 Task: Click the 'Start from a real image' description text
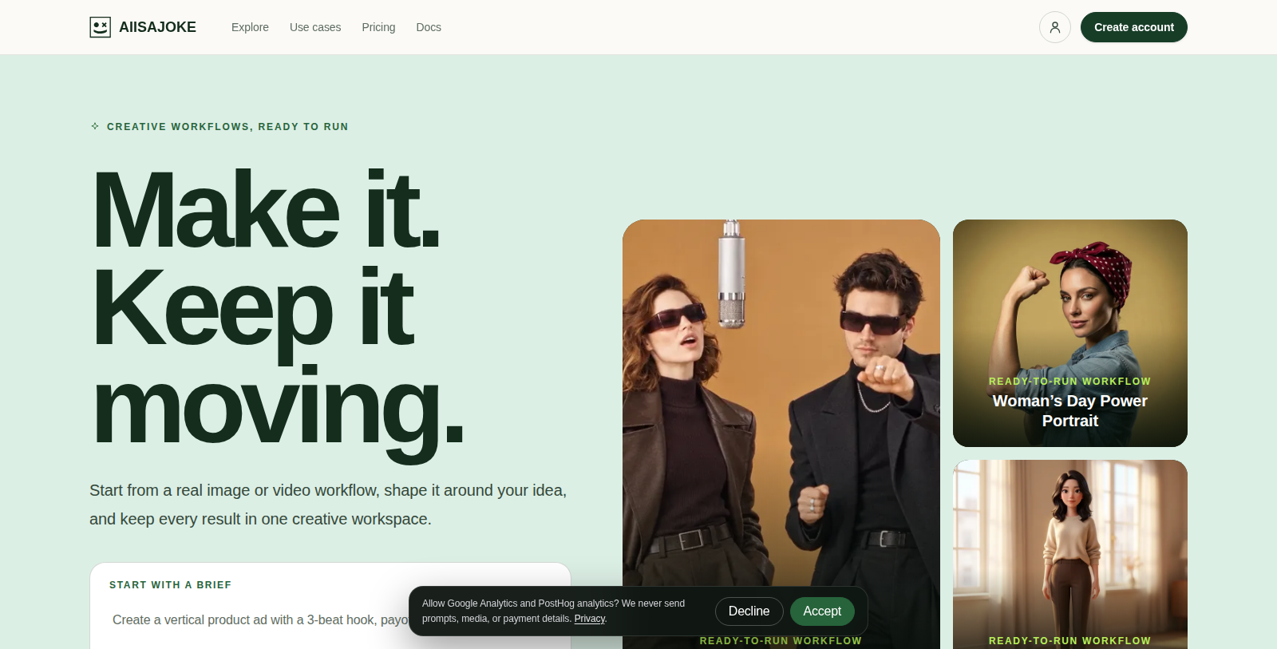(x=328, y=505)
